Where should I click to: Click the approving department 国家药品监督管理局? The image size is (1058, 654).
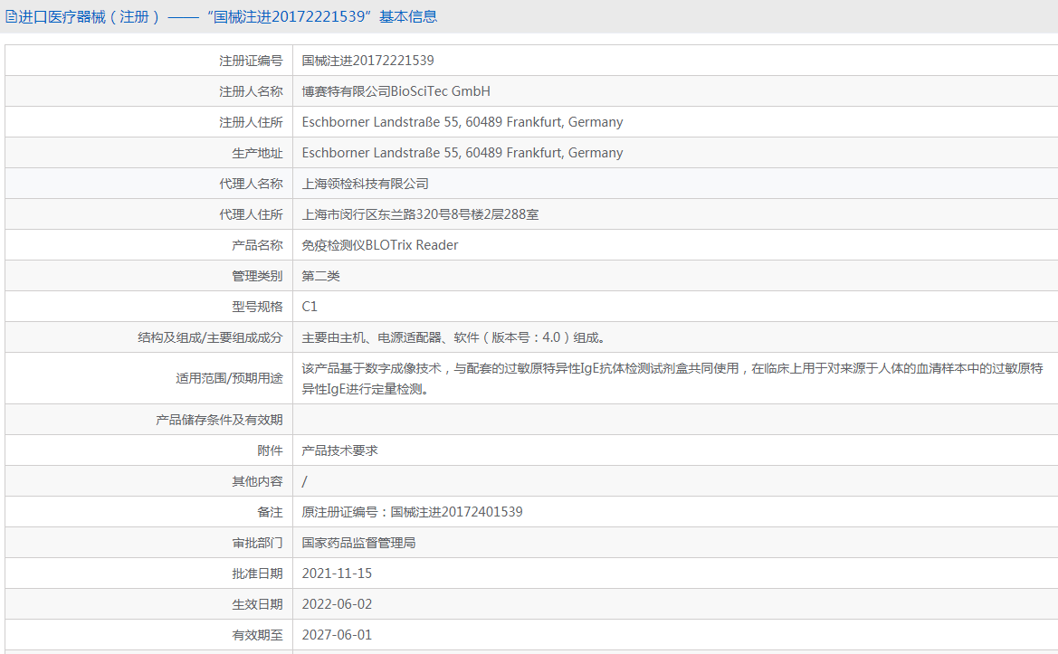(358, 543)
